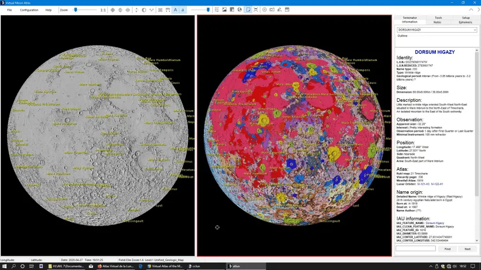Click Einstein label on grey moon map
Screen dimensions: 481x270
click(x=18, y=110)
